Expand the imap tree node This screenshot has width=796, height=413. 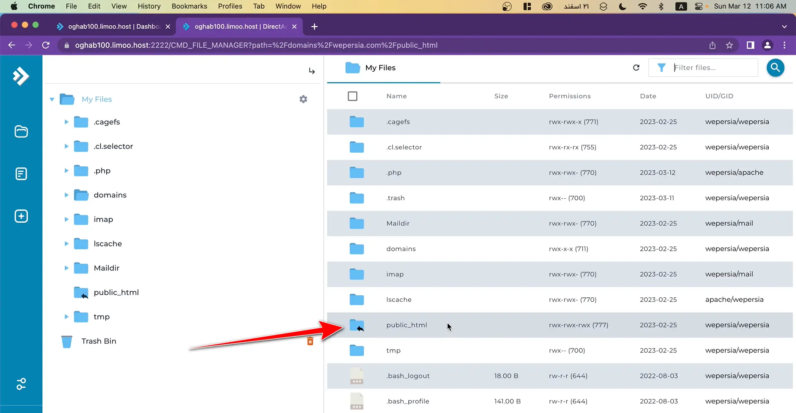click(x=66, y=219)
